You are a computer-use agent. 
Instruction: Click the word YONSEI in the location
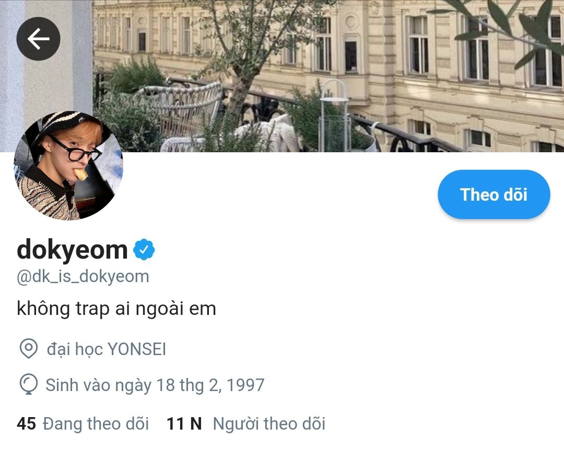(137, 349)
